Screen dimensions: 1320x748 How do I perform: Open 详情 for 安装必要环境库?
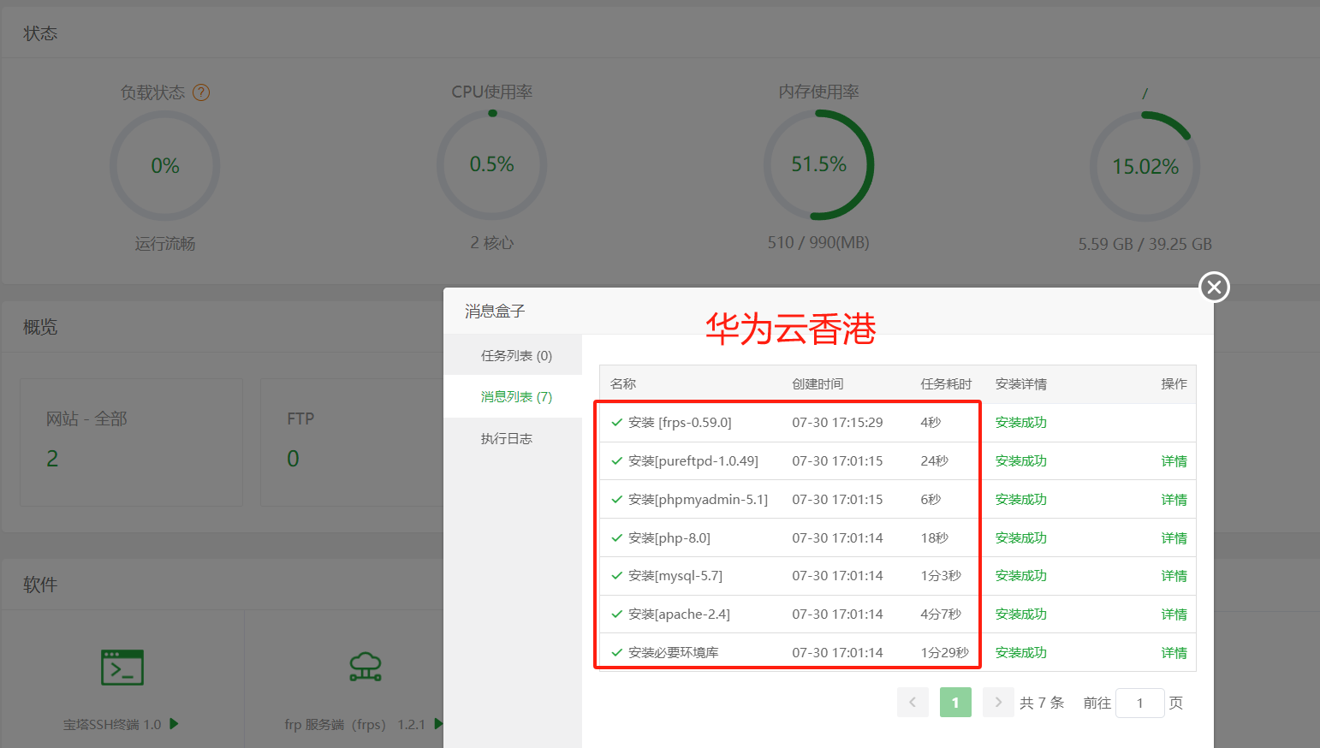point(1174,653)
